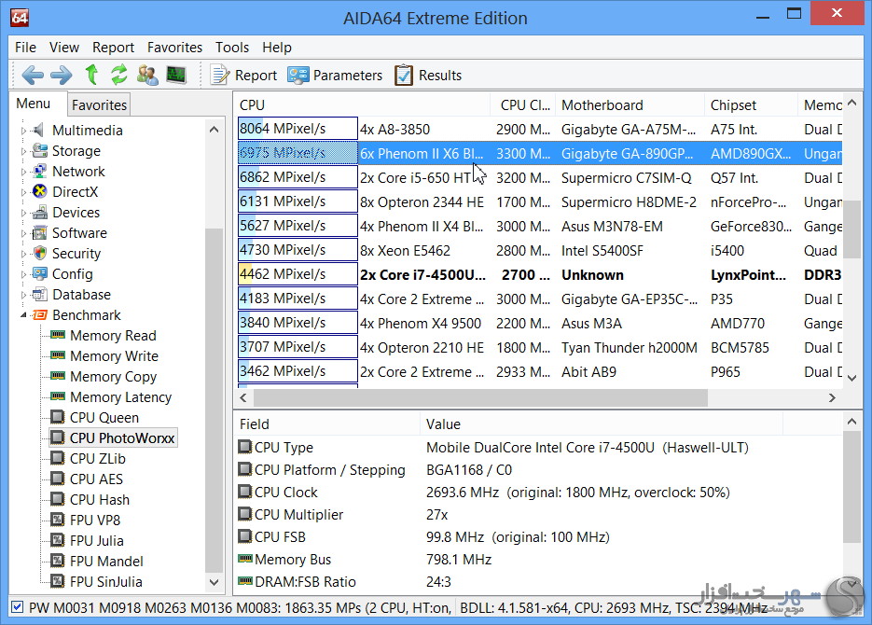Collapse the Benchmark tree node
Image resolution: width=872 pixels, height=625 pixels.
[24, 315]
